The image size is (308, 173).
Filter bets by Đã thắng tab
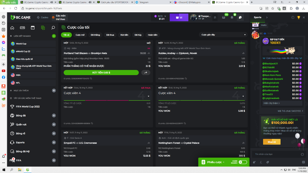95,35
